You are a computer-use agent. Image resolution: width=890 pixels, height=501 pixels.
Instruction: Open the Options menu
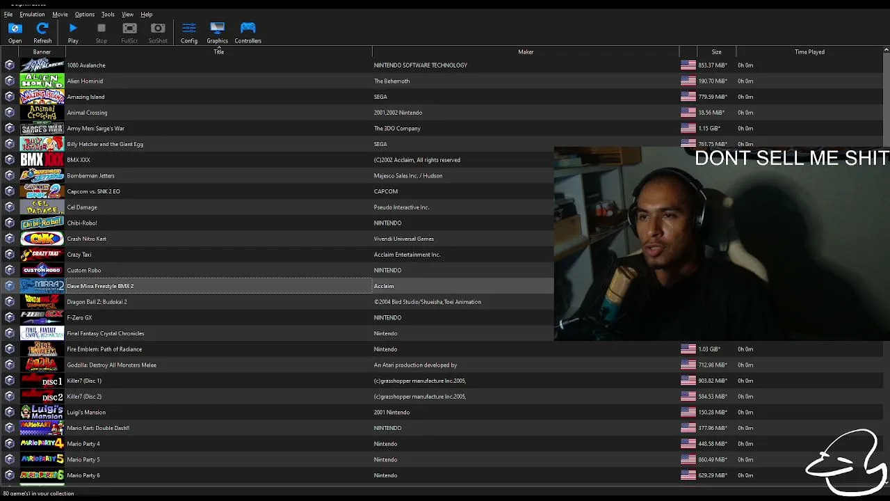85,14
